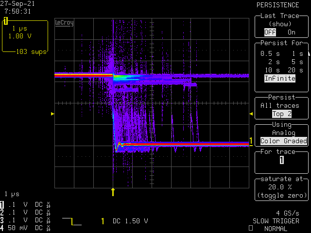Select Persist All traces option
The image size is (311, 233).
(284, 105)
